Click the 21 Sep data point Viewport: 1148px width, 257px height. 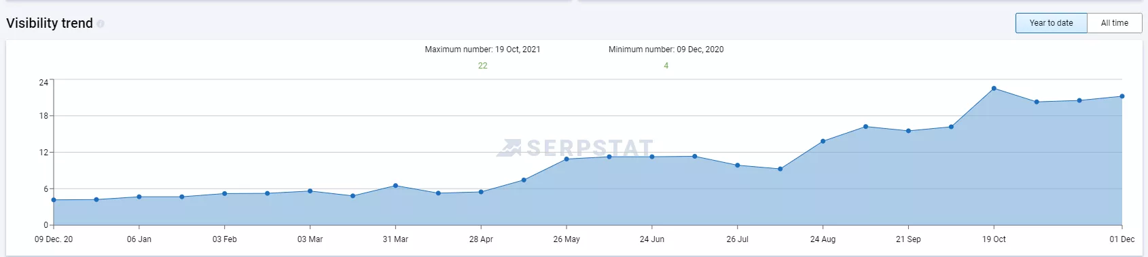point(908,131)
